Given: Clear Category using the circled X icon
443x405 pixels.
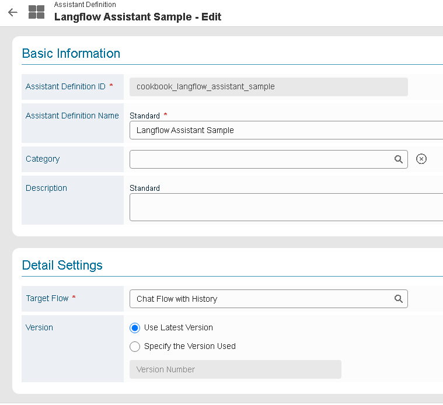Looking at the screenshot, I should [421, 159].
